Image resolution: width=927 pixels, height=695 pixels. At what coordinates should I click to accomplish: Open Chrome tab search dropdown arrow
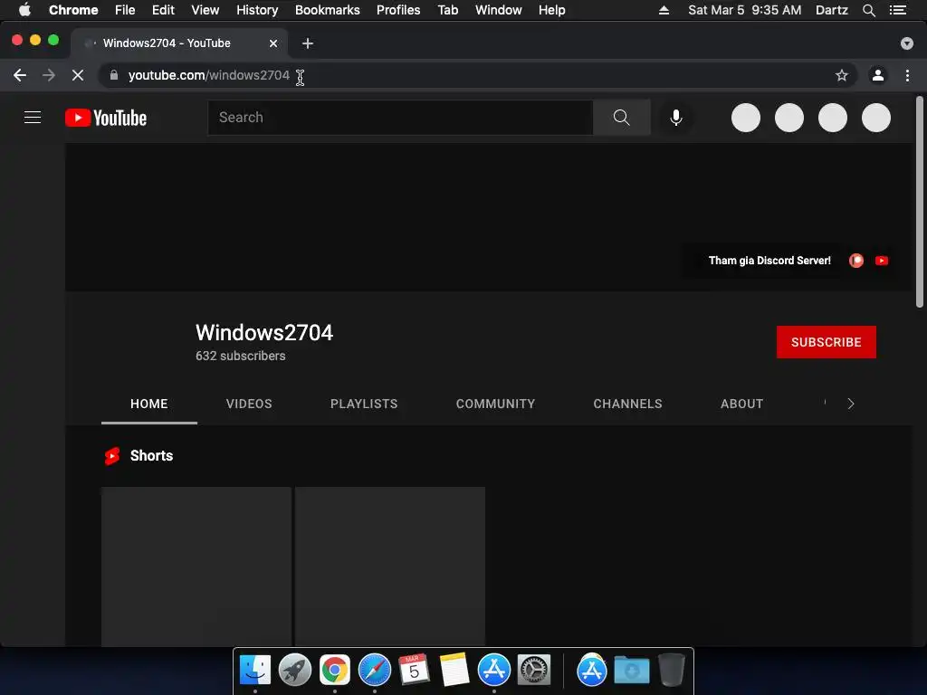[906, 43]
